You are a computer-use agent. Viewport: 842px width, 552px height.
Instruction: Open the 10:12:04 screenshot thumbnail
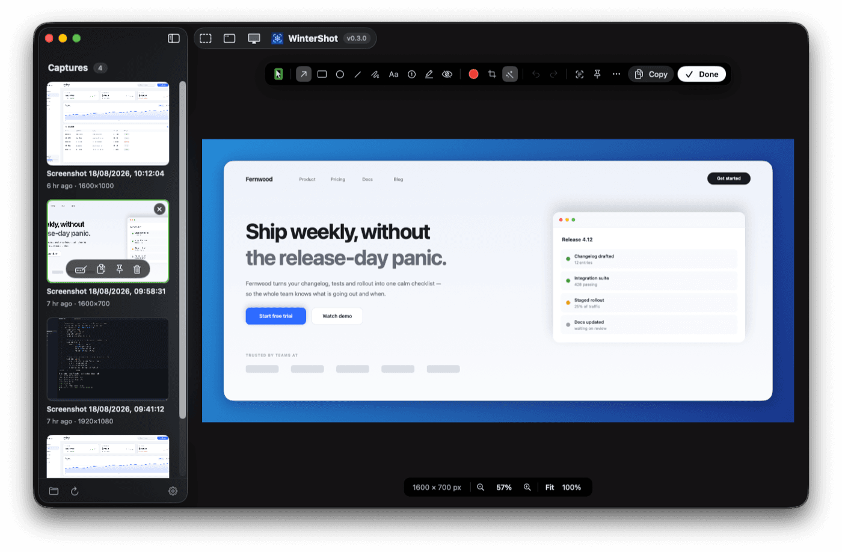tap(108, 123)
